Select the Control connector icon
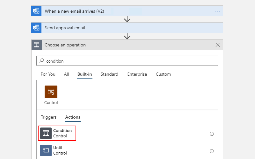 [x=51, y=92]
